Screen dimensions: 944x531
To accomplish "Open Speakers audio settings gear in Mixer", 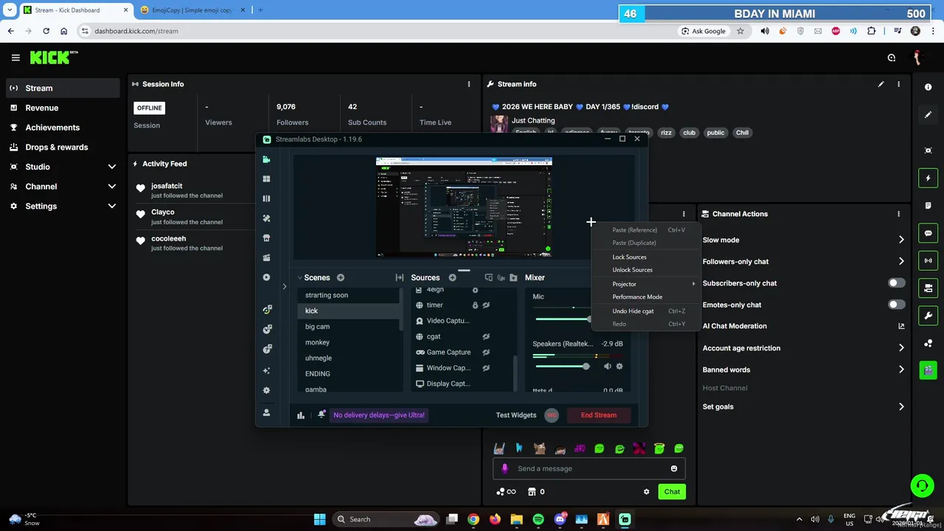I will [619, 366].
